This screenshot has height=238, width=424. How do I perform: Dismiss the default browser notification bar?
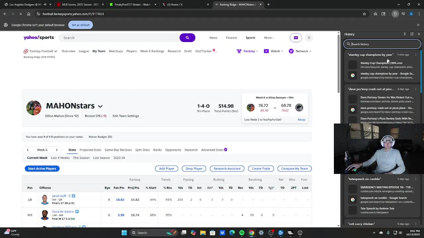(x=418, y=25)
